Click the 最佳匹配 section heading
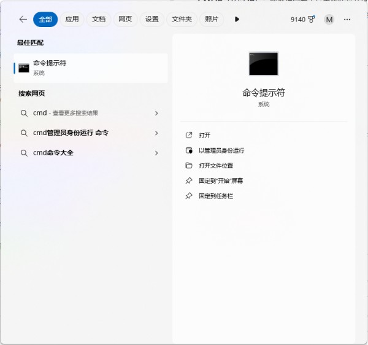The image size is (368, 345). click(30, 43)
